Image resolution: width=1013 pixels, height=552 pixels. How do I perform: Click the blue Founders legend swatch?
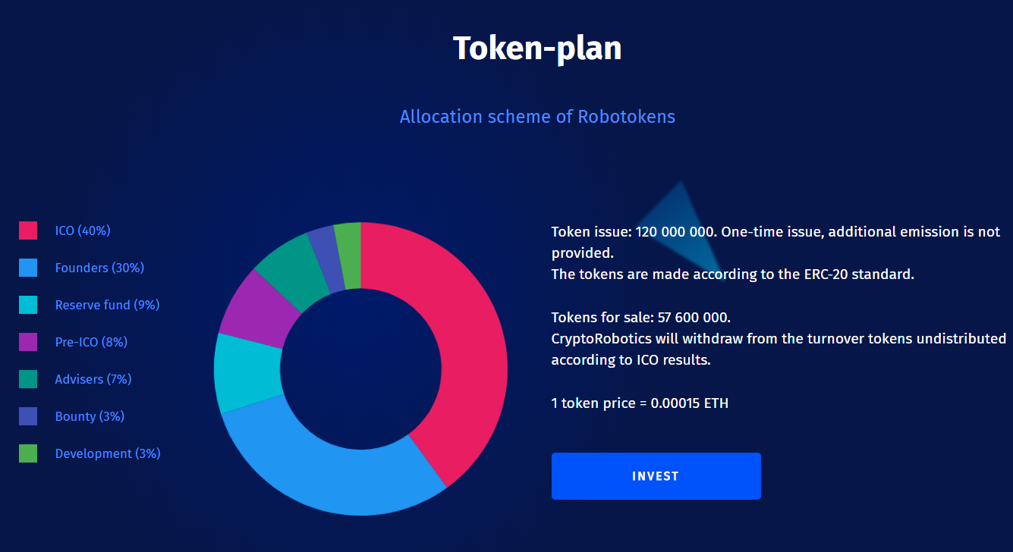coord(28,268)
